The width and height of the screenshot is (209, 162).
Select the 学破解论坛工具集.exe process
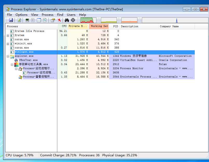point(100,64)
